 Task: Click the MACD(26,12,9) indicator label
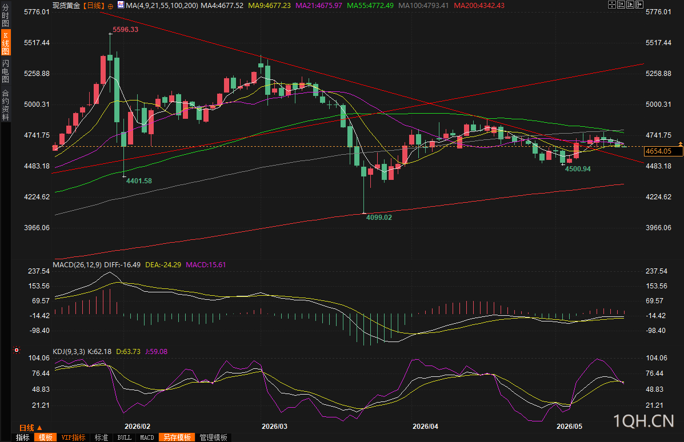(77, 264)
